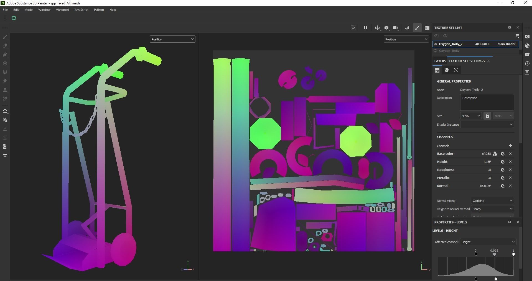The width and height of the screenshot is (532, 281).
Task: Open the Size 4096 dropdown
Action: coord(471,116)
